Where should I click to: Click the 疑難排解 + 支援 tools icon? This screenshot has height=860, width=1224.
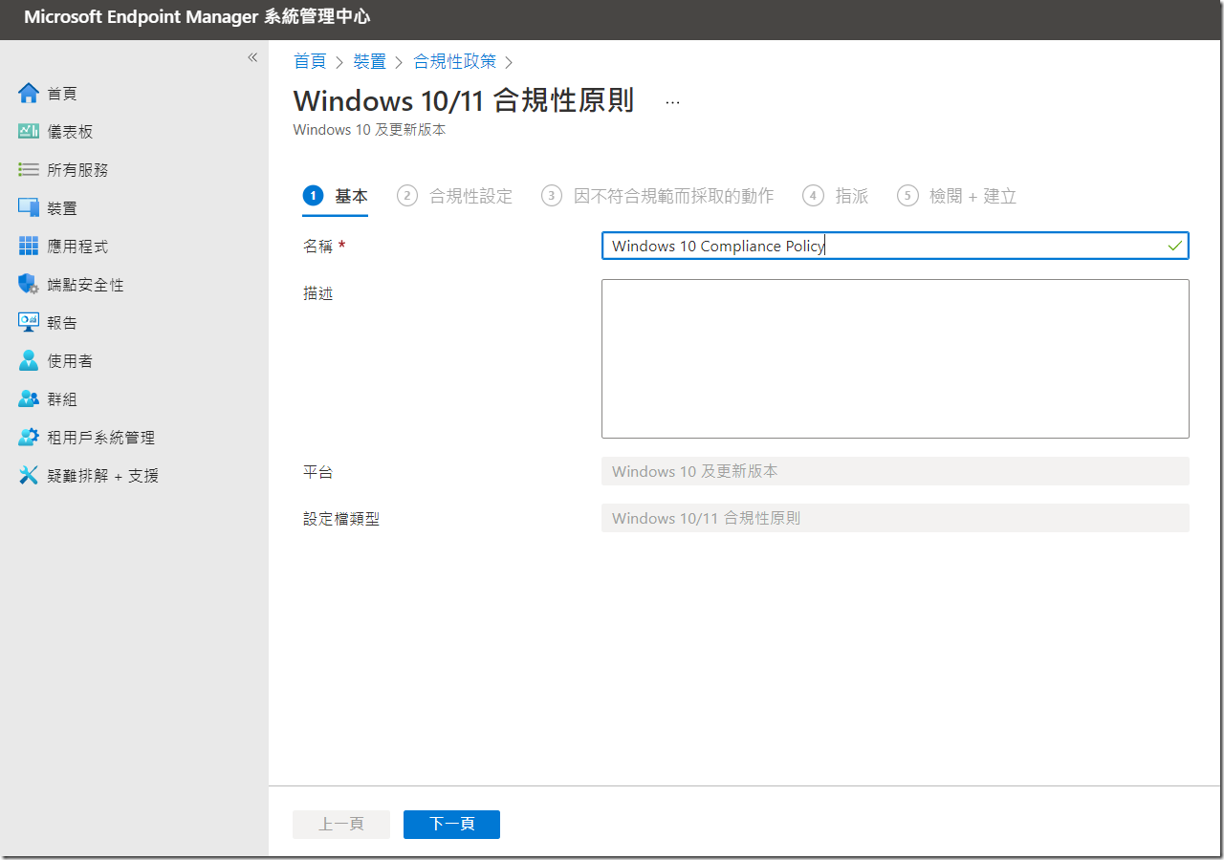point(29,476)
